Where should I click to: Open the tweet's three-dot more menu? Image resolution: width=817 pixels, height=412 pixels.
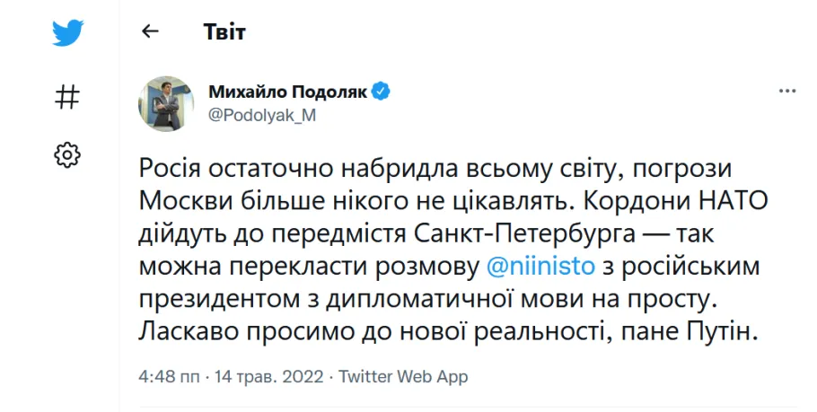tap(787, 92)
